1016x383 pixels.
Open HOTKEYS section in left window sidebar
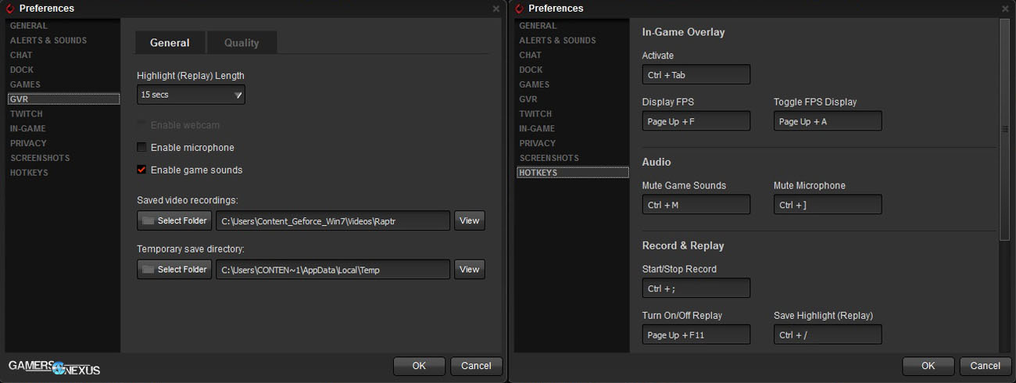tap(29, 173)
